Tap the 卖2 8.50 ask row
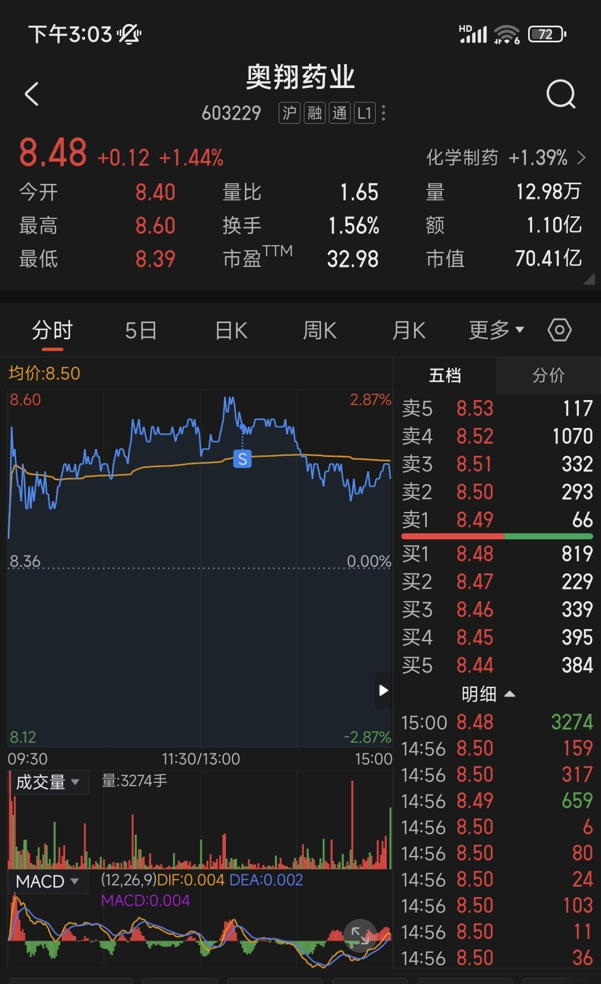601x984 pixels. [497, 492]
